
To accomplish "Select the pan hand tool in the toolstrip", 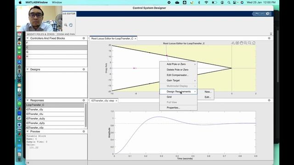I will [71, 25].
